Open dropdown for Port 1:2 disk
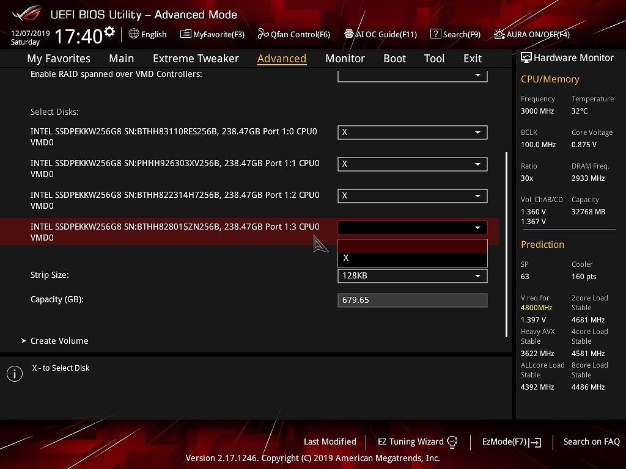The height and width of the screenshot is (469, 626). pos(412,196)
